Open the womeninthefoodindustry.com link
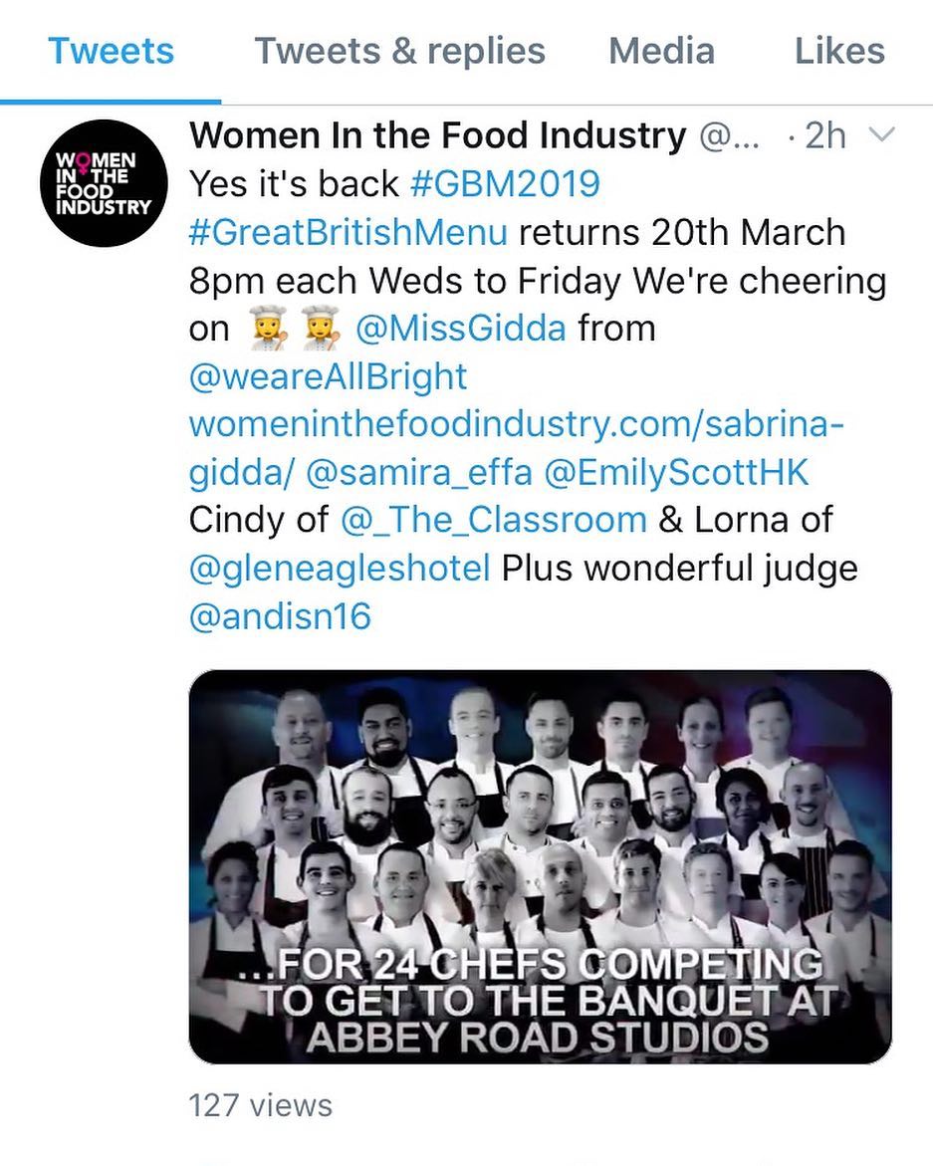Viewport: 933px width, 1166px height. (516, 424)
